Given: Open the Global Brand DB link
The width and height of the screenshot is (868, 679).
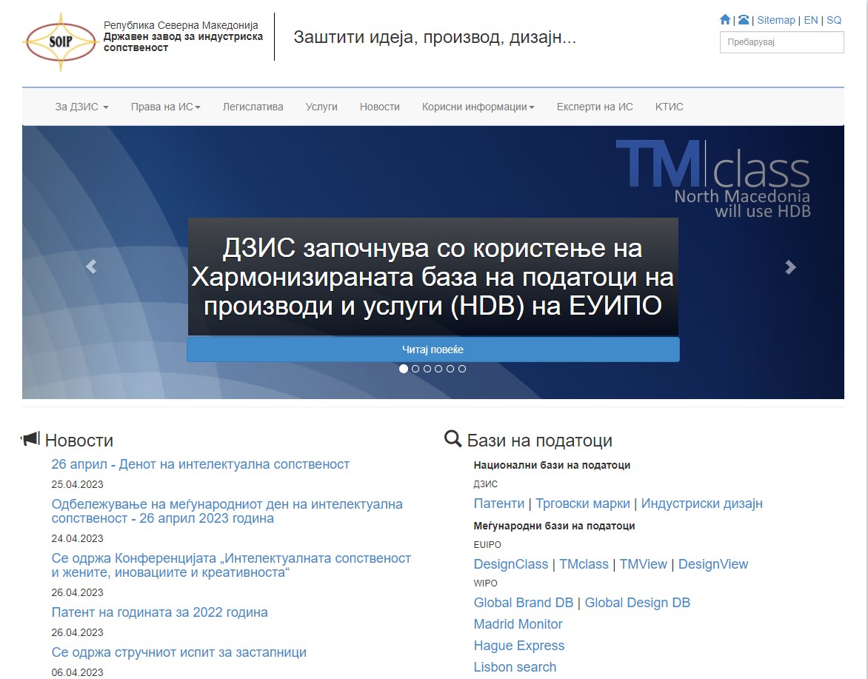Looking at the screenshot, I should click(524, 602).
